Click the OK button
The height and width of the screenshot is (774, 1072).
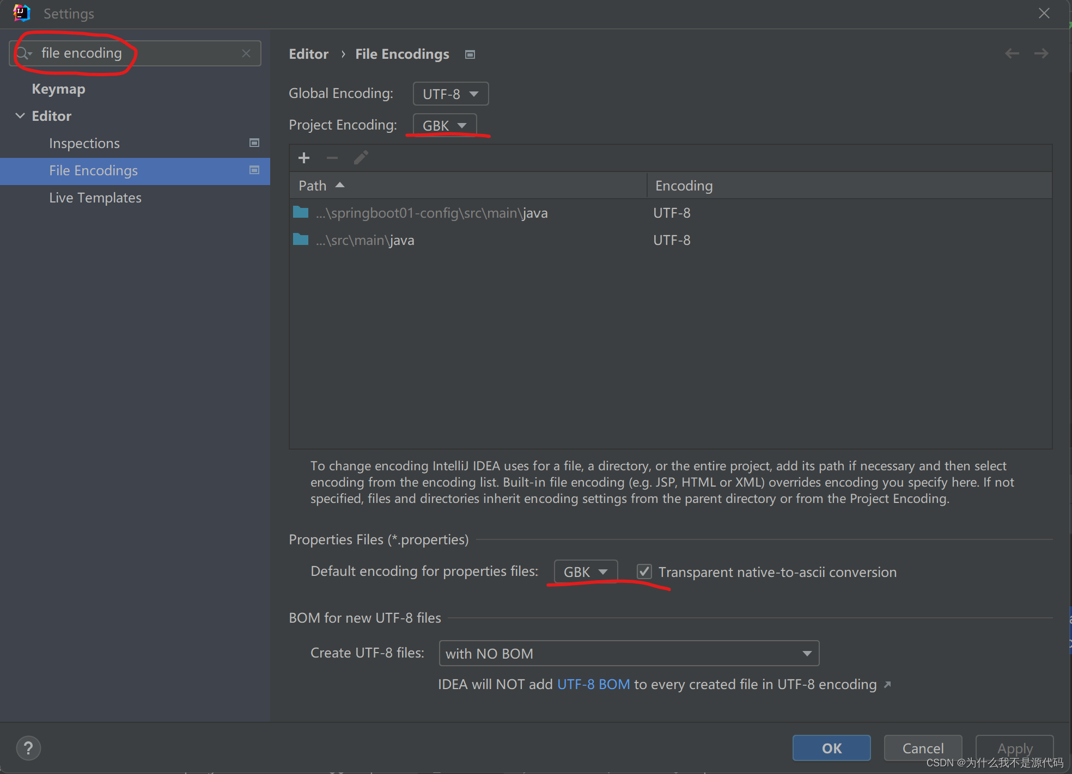pos(831,748)
